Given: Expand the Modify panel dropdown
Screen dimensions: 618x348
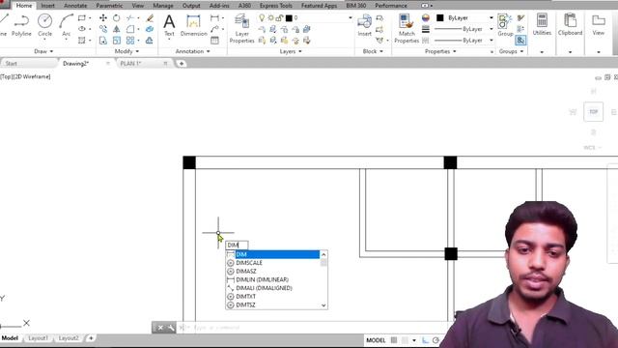Looking at the screenshot, I should pyautogui.click(x=126, y=51).
